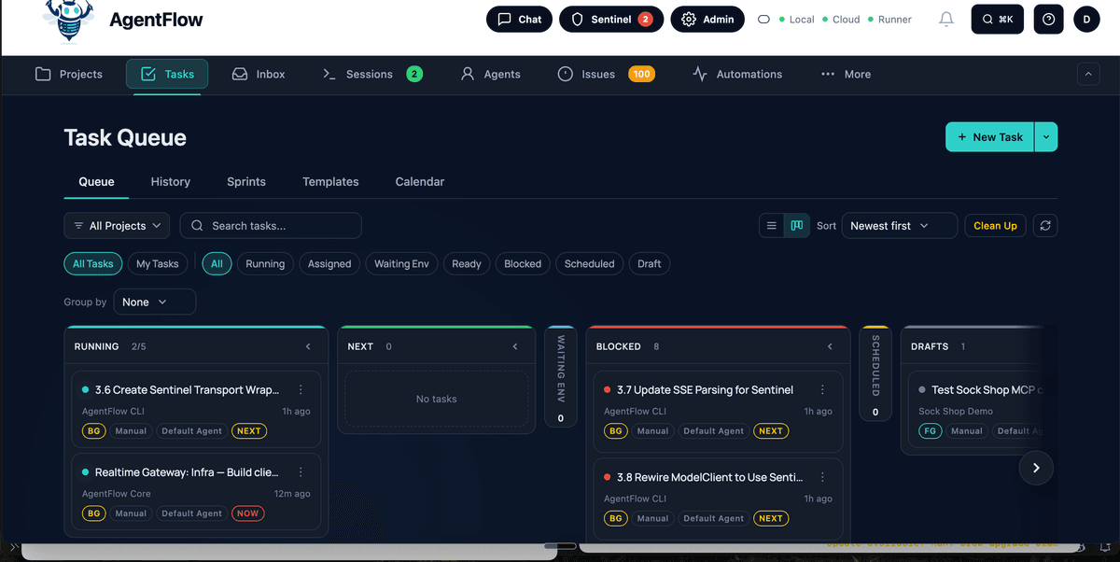Open the notification bell
This screenshot has width=1120, height=562.
946,19
